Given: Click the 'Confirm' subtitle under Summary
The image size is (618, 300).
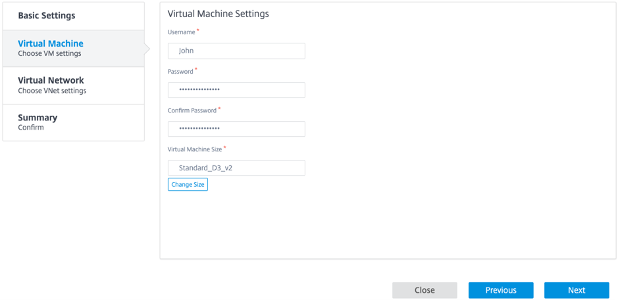Looking at the screenshot, I should tap(31, 128).
